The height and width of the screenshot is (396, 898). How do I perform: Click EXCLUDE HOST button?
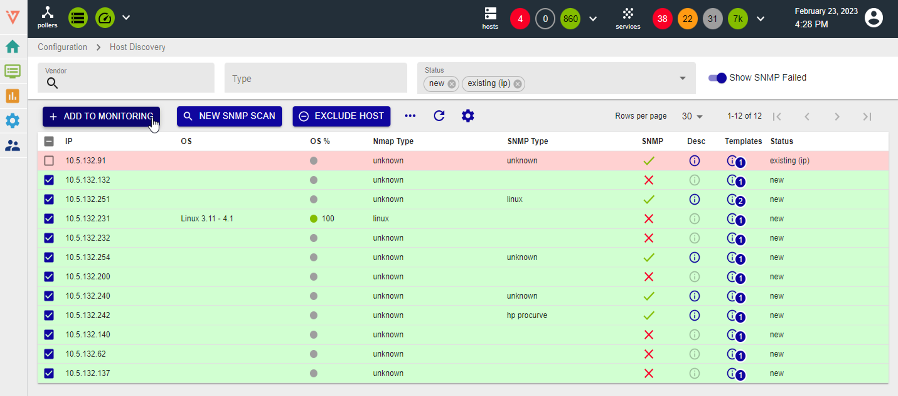click(341, 116)
